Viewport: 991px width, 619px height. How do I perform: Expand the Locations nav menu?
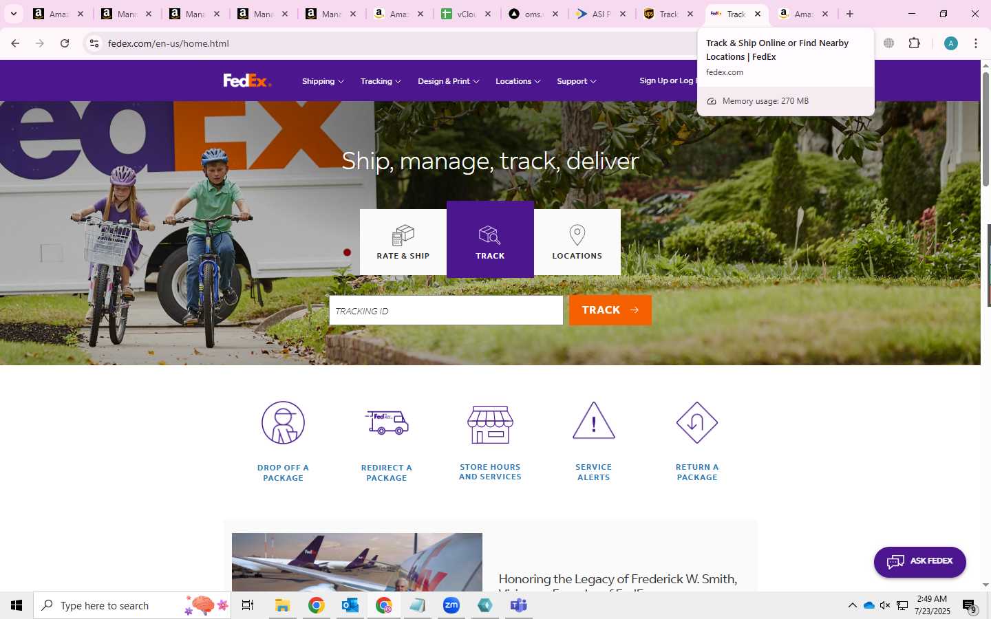[518, 81]
